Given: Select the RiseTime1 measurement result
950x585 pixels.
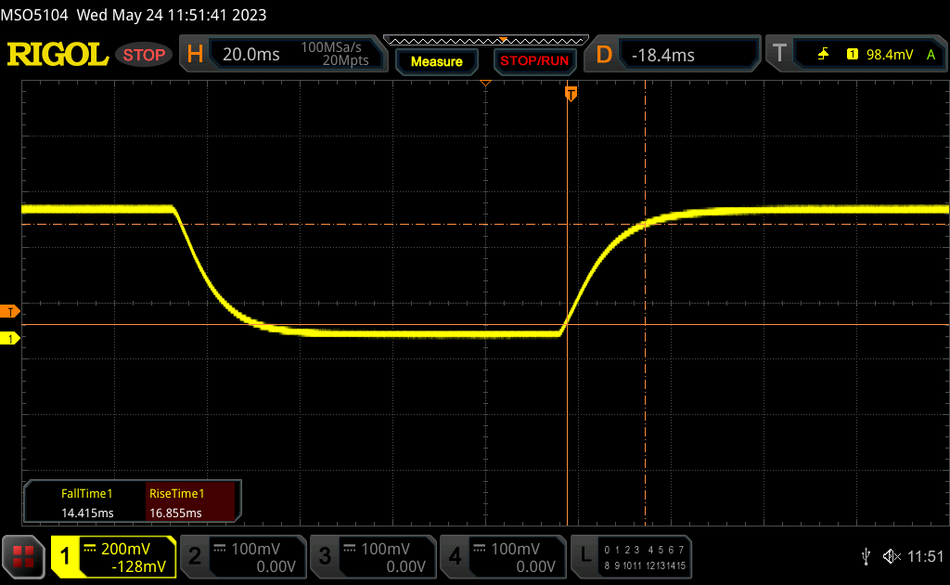Looking at the screenshot, I should click(190, 502).
